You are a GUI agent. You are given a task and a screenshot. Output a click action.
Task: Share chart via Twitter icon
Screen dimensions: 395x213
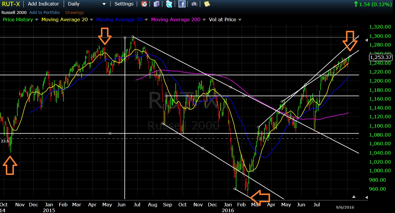tap(169, 4)
